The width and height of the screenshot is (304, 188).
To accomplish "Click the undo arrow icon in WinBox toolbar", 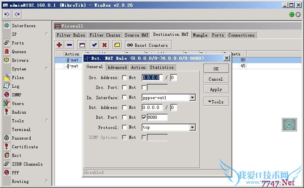I will click(x=7, y=15).
